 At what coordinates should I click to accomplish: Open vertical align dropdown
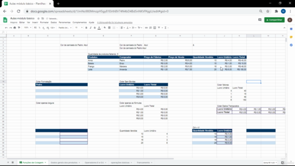click(x=129, y=28)
